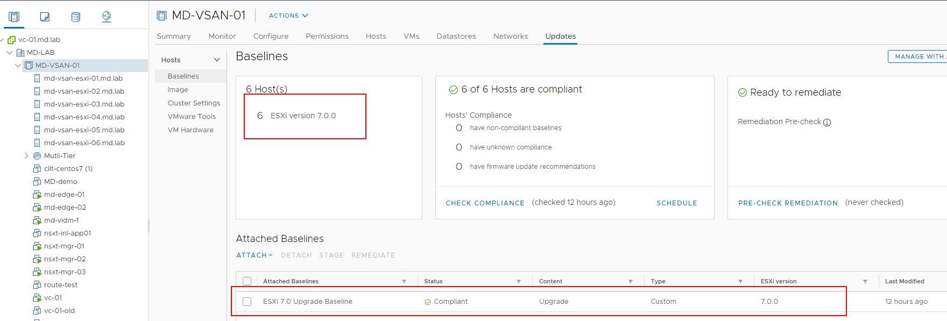Click the VM icon for cilt-centos7 (1)
The width and height of the screenshot is (947, 321).
tap(37, 169)
